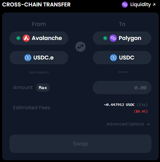Screen dimensions: 160x162
Task: Click the Polygon purple logo in To selector
Action: pos(113,38)
